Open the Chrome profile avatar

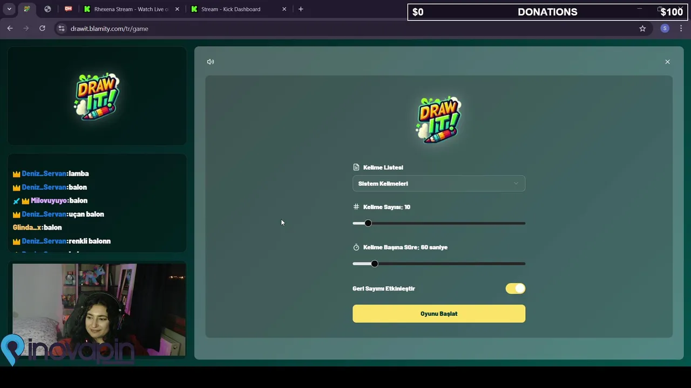click(x=665, y=29)
